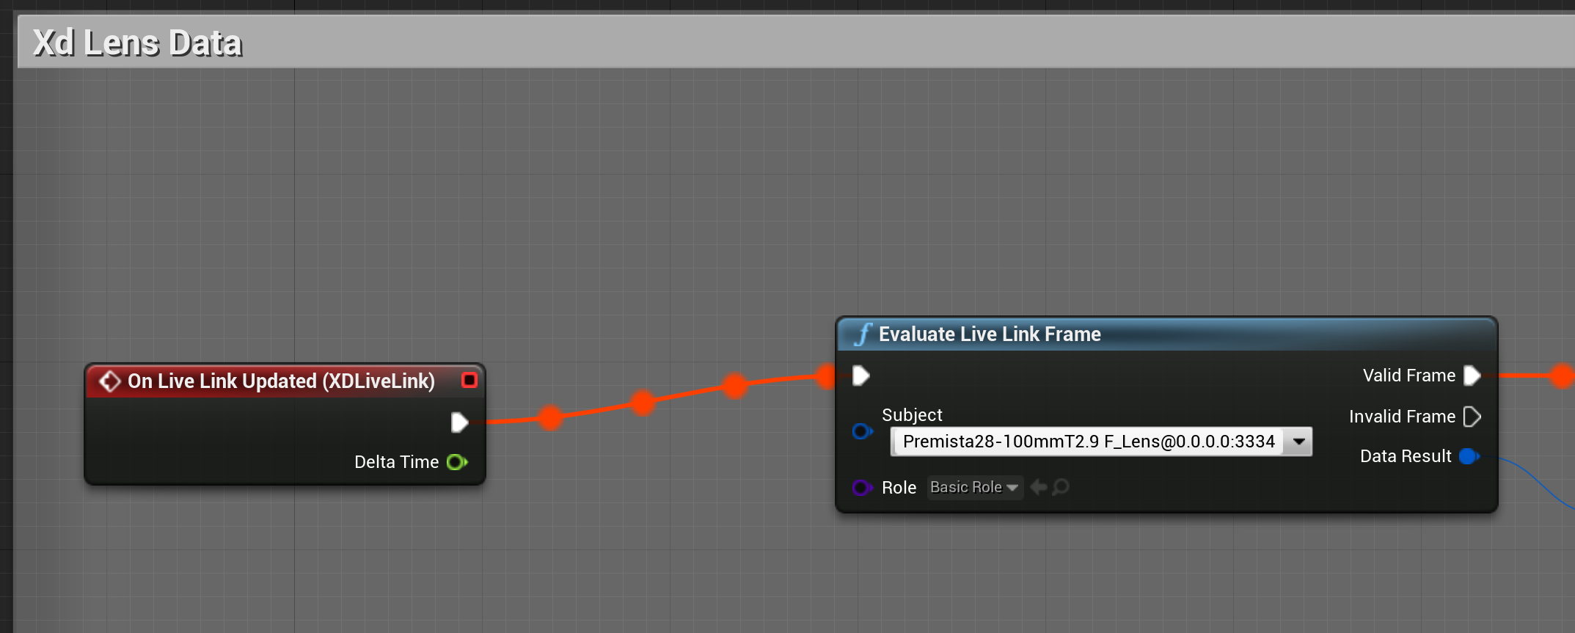
Task: Click the function icon on Evaluate Live Link Frame
Action: click(863, 334)
